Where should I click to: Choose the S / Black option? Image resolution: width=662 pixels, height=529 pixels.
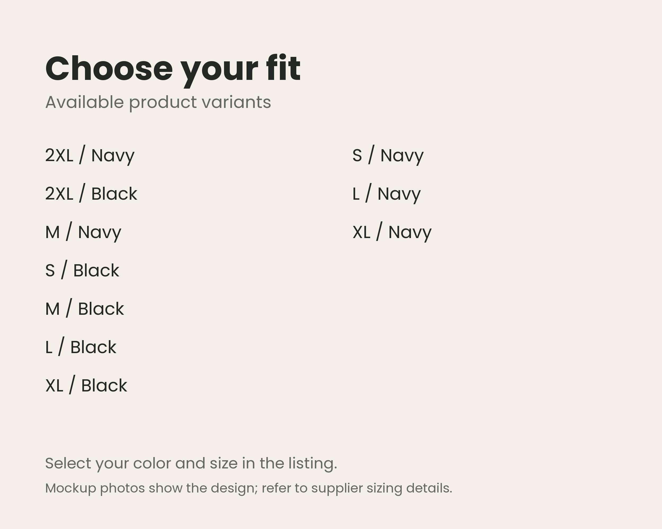pyautogui.click(x=82, y=271)
